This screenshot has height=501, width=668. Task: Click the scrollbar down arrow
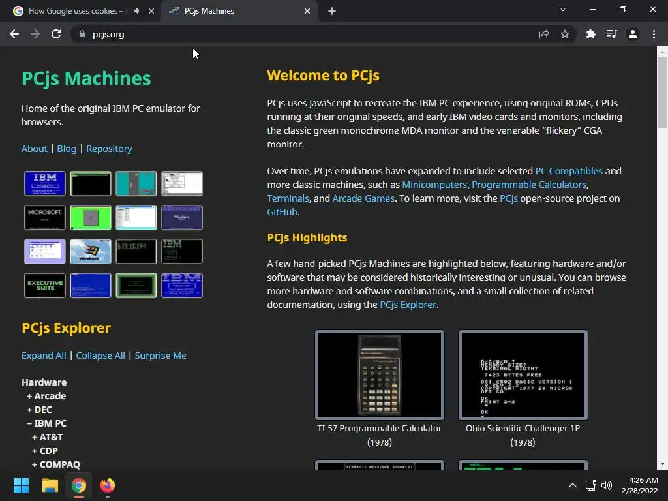tap(662, 464)
